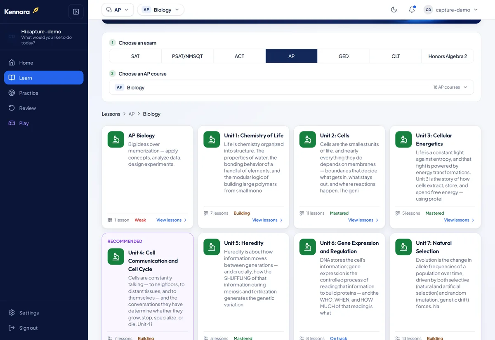The image size is (495, 340).
Task: Open notifications bell
Action: click(x=412, y=9)
